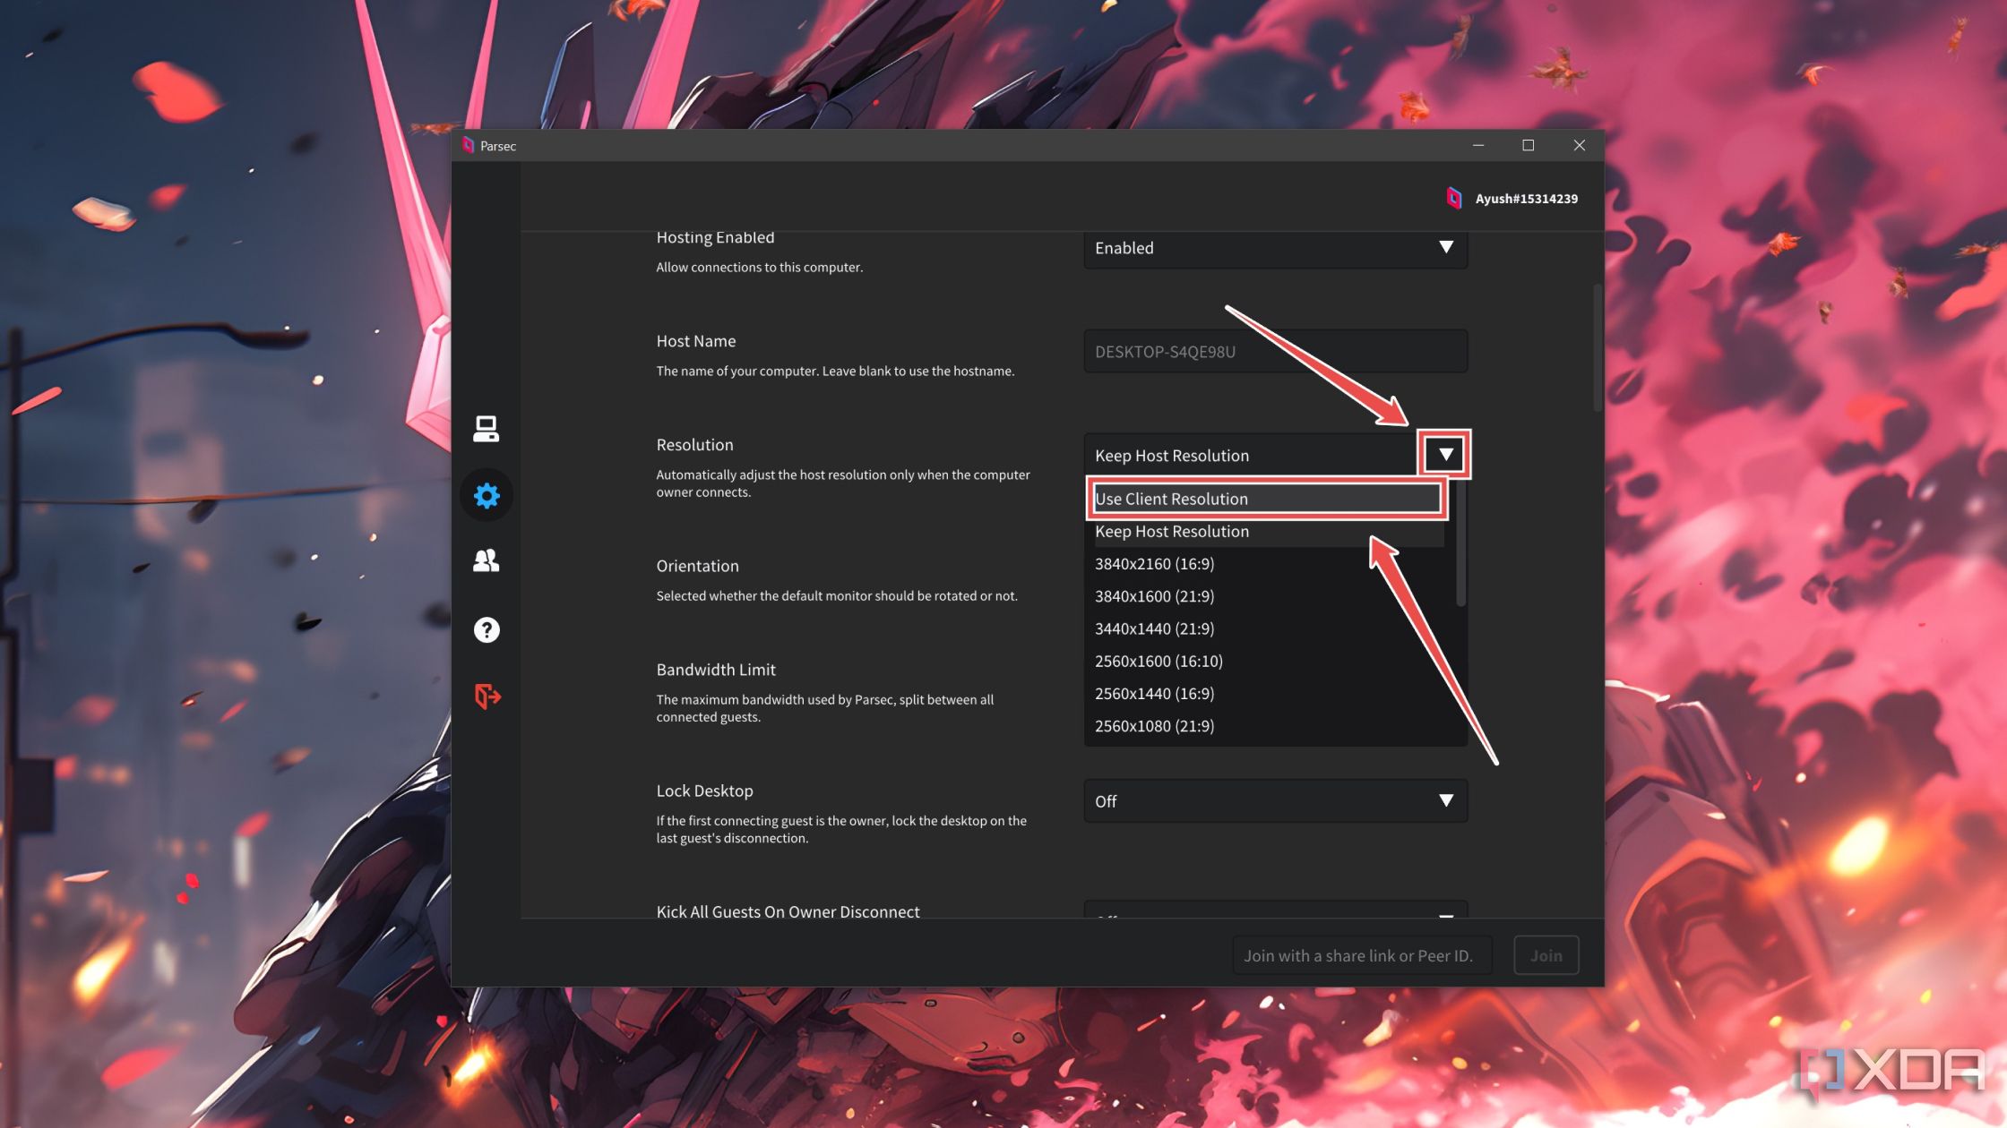Expand the Resolution dropdown menu

[x=1442, y=455]
